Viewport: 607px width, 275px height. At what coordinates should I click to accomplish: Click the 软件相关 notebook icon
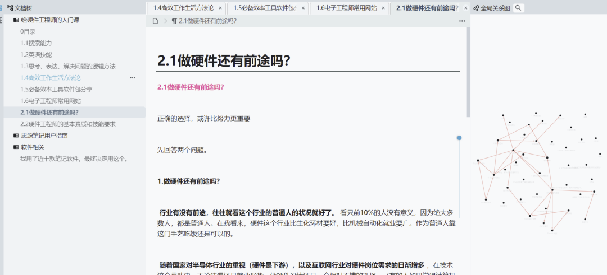(x=16, y=147)
